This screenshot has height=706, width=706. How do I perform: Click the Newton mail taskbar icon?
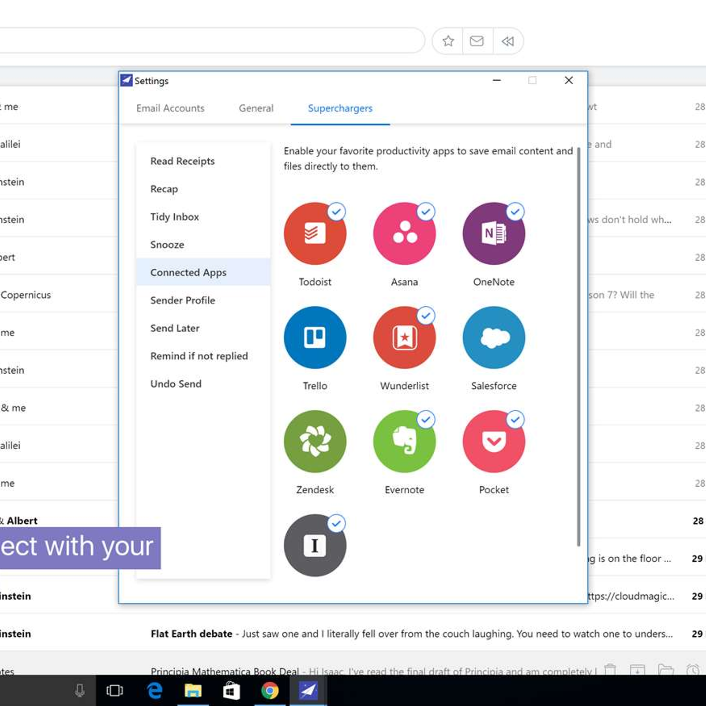(308, 691)
